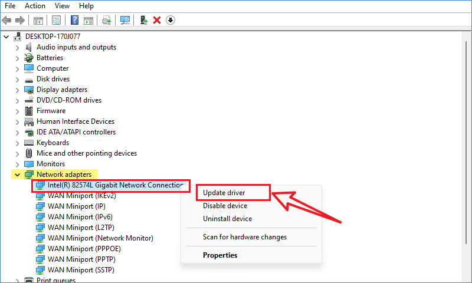Select WAN Miniport (IKEv2)

[x=81, y=196]
